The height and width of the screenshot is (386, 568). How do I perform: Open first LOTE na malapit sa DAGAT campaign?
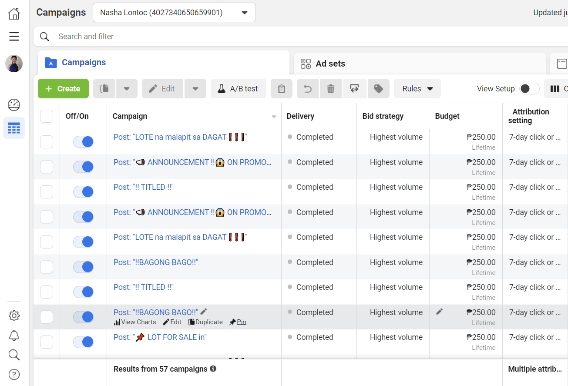tap(180, 137)
